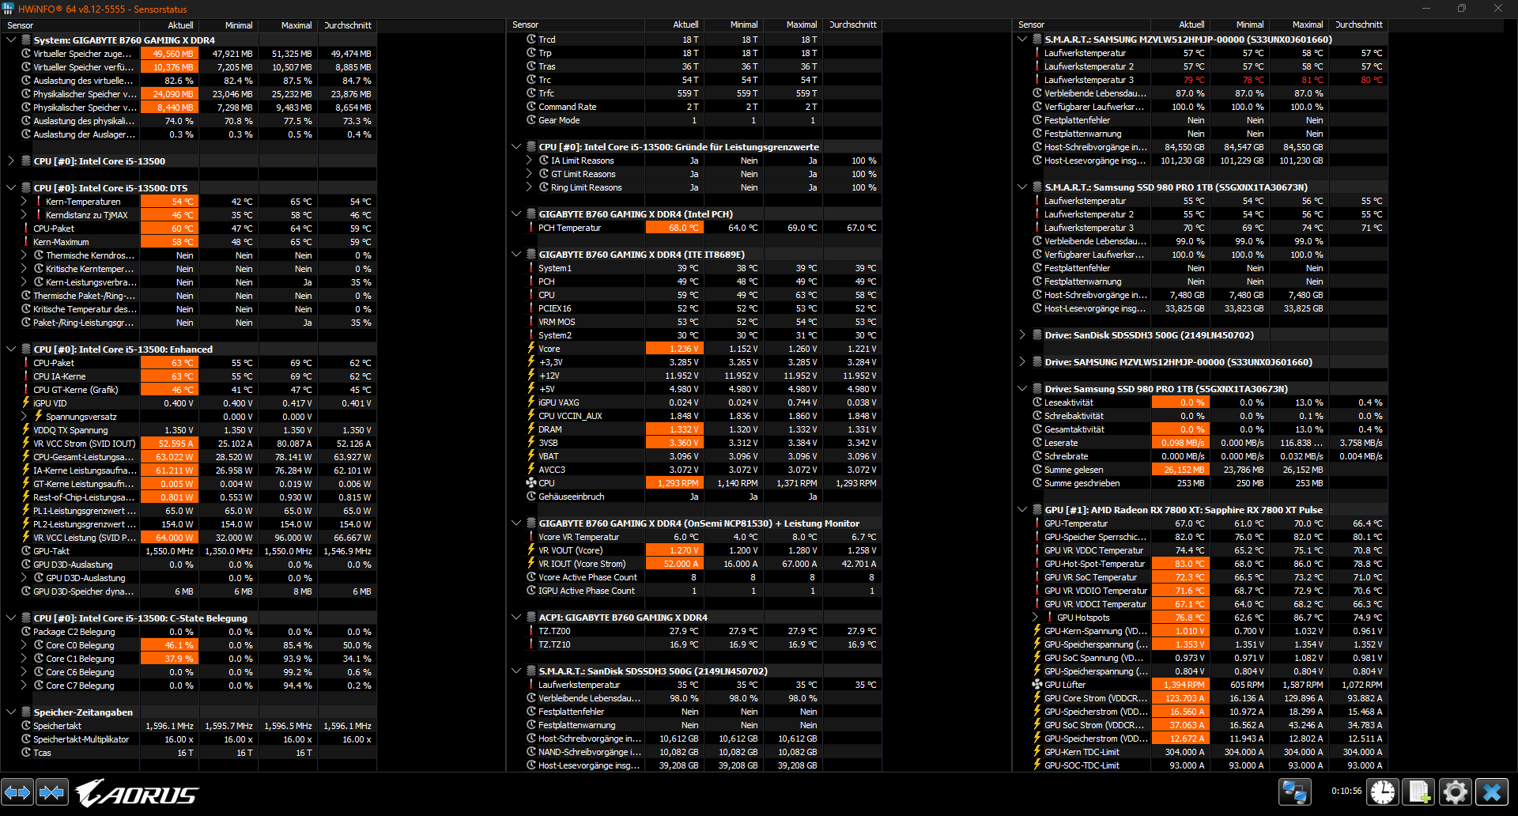Image resolution: width=1518 pixels, height=816 pixels.
Task: Select the Kern-Maximum row
Action: click(189, 241)
